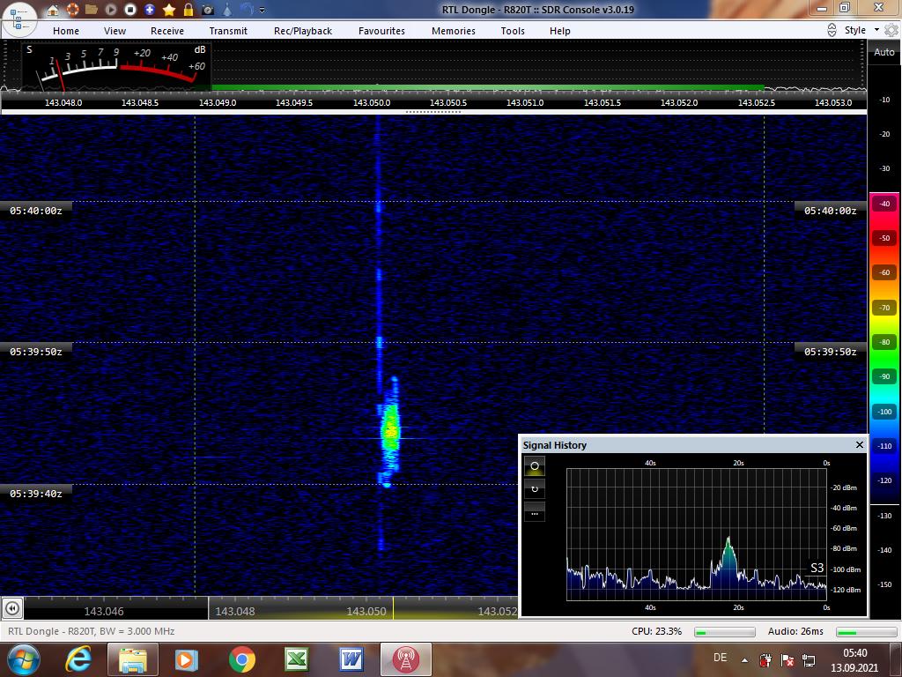Open the Windows Start menu
902x677 pixels.
pos(23,659)
